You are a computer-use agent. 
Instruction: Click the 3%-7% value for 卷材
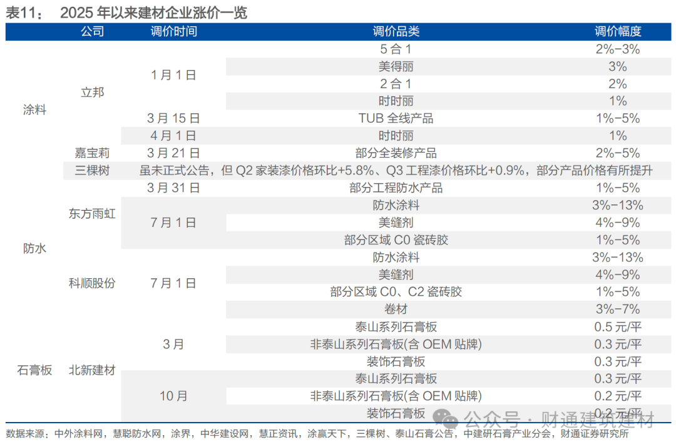click(618, 309)
